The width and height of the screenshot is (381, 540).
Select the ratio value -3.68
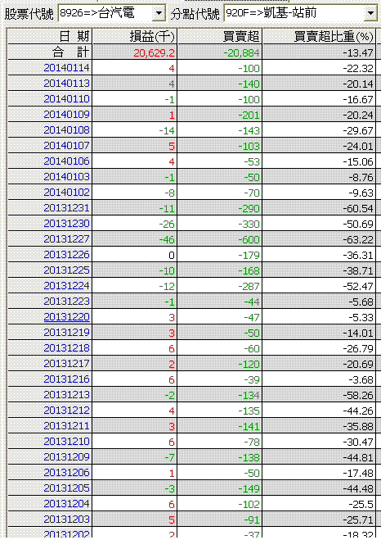pos(361,380)
